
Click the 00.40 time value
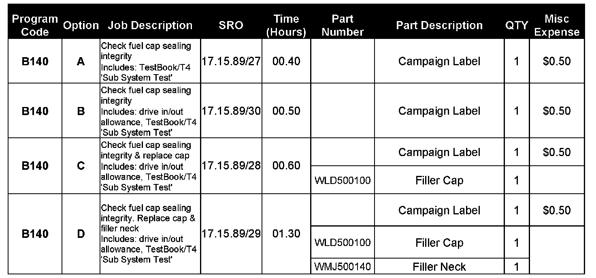pyautogui.click(x=286, y=62)
